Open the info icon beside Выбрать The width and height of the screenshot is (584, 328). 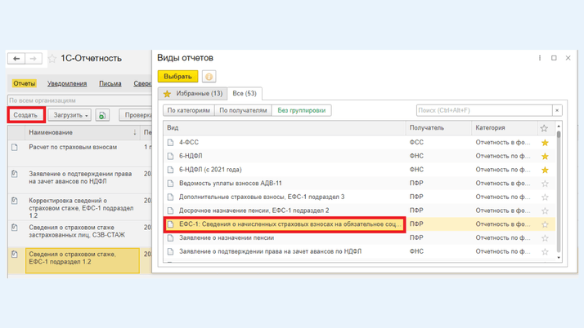click(209, 77)
